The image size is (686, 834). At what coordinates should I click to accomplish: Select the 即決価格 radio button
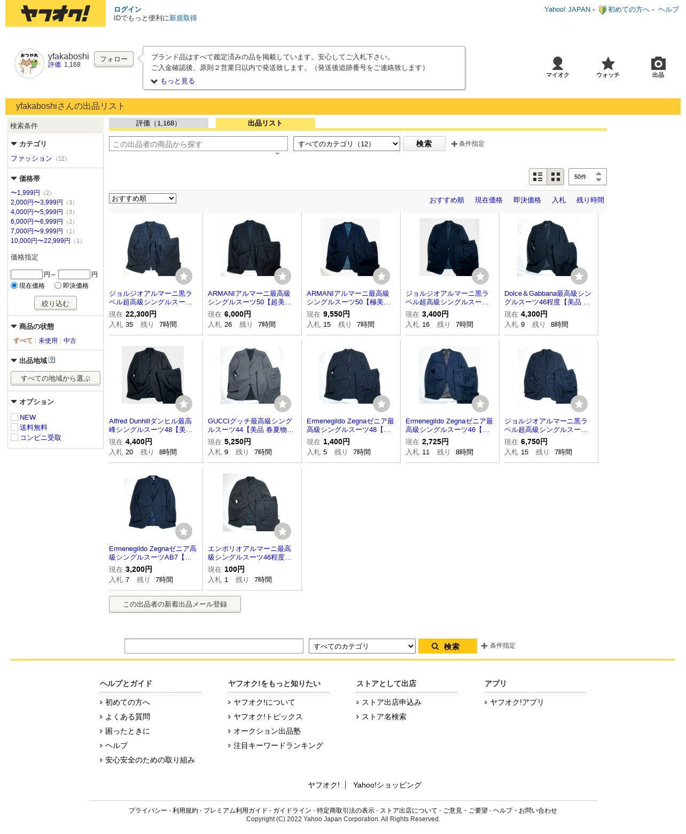pos(58,286)
